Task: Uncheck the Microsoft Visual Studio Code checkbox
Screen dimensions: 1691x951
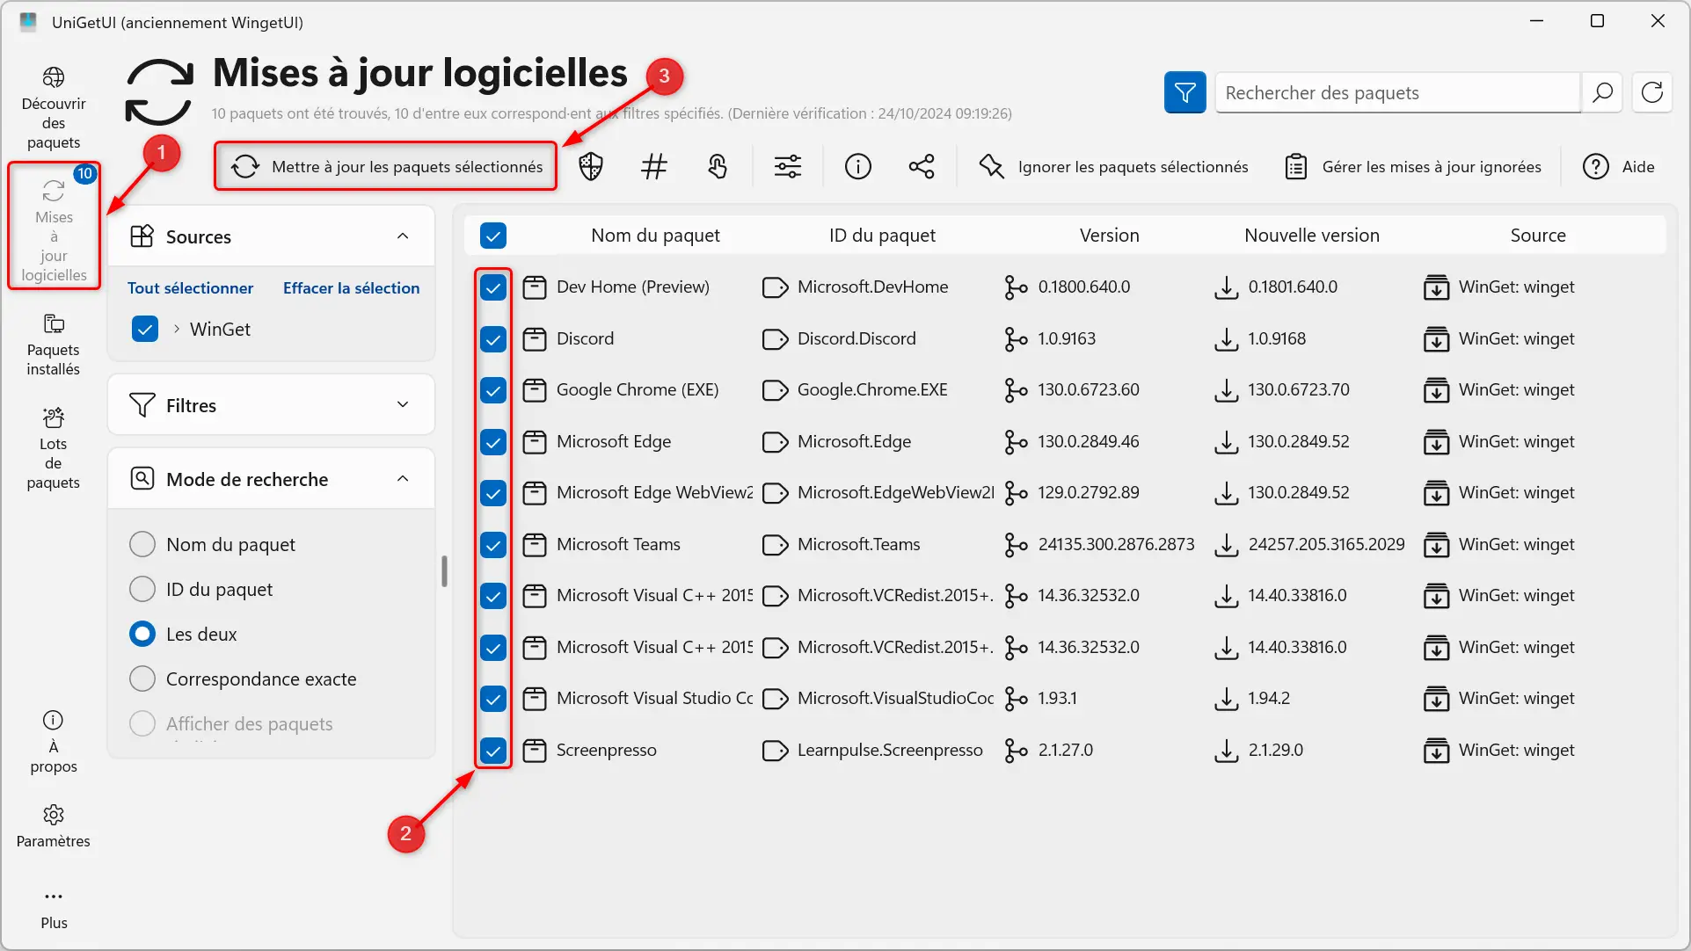Action: 493,699
